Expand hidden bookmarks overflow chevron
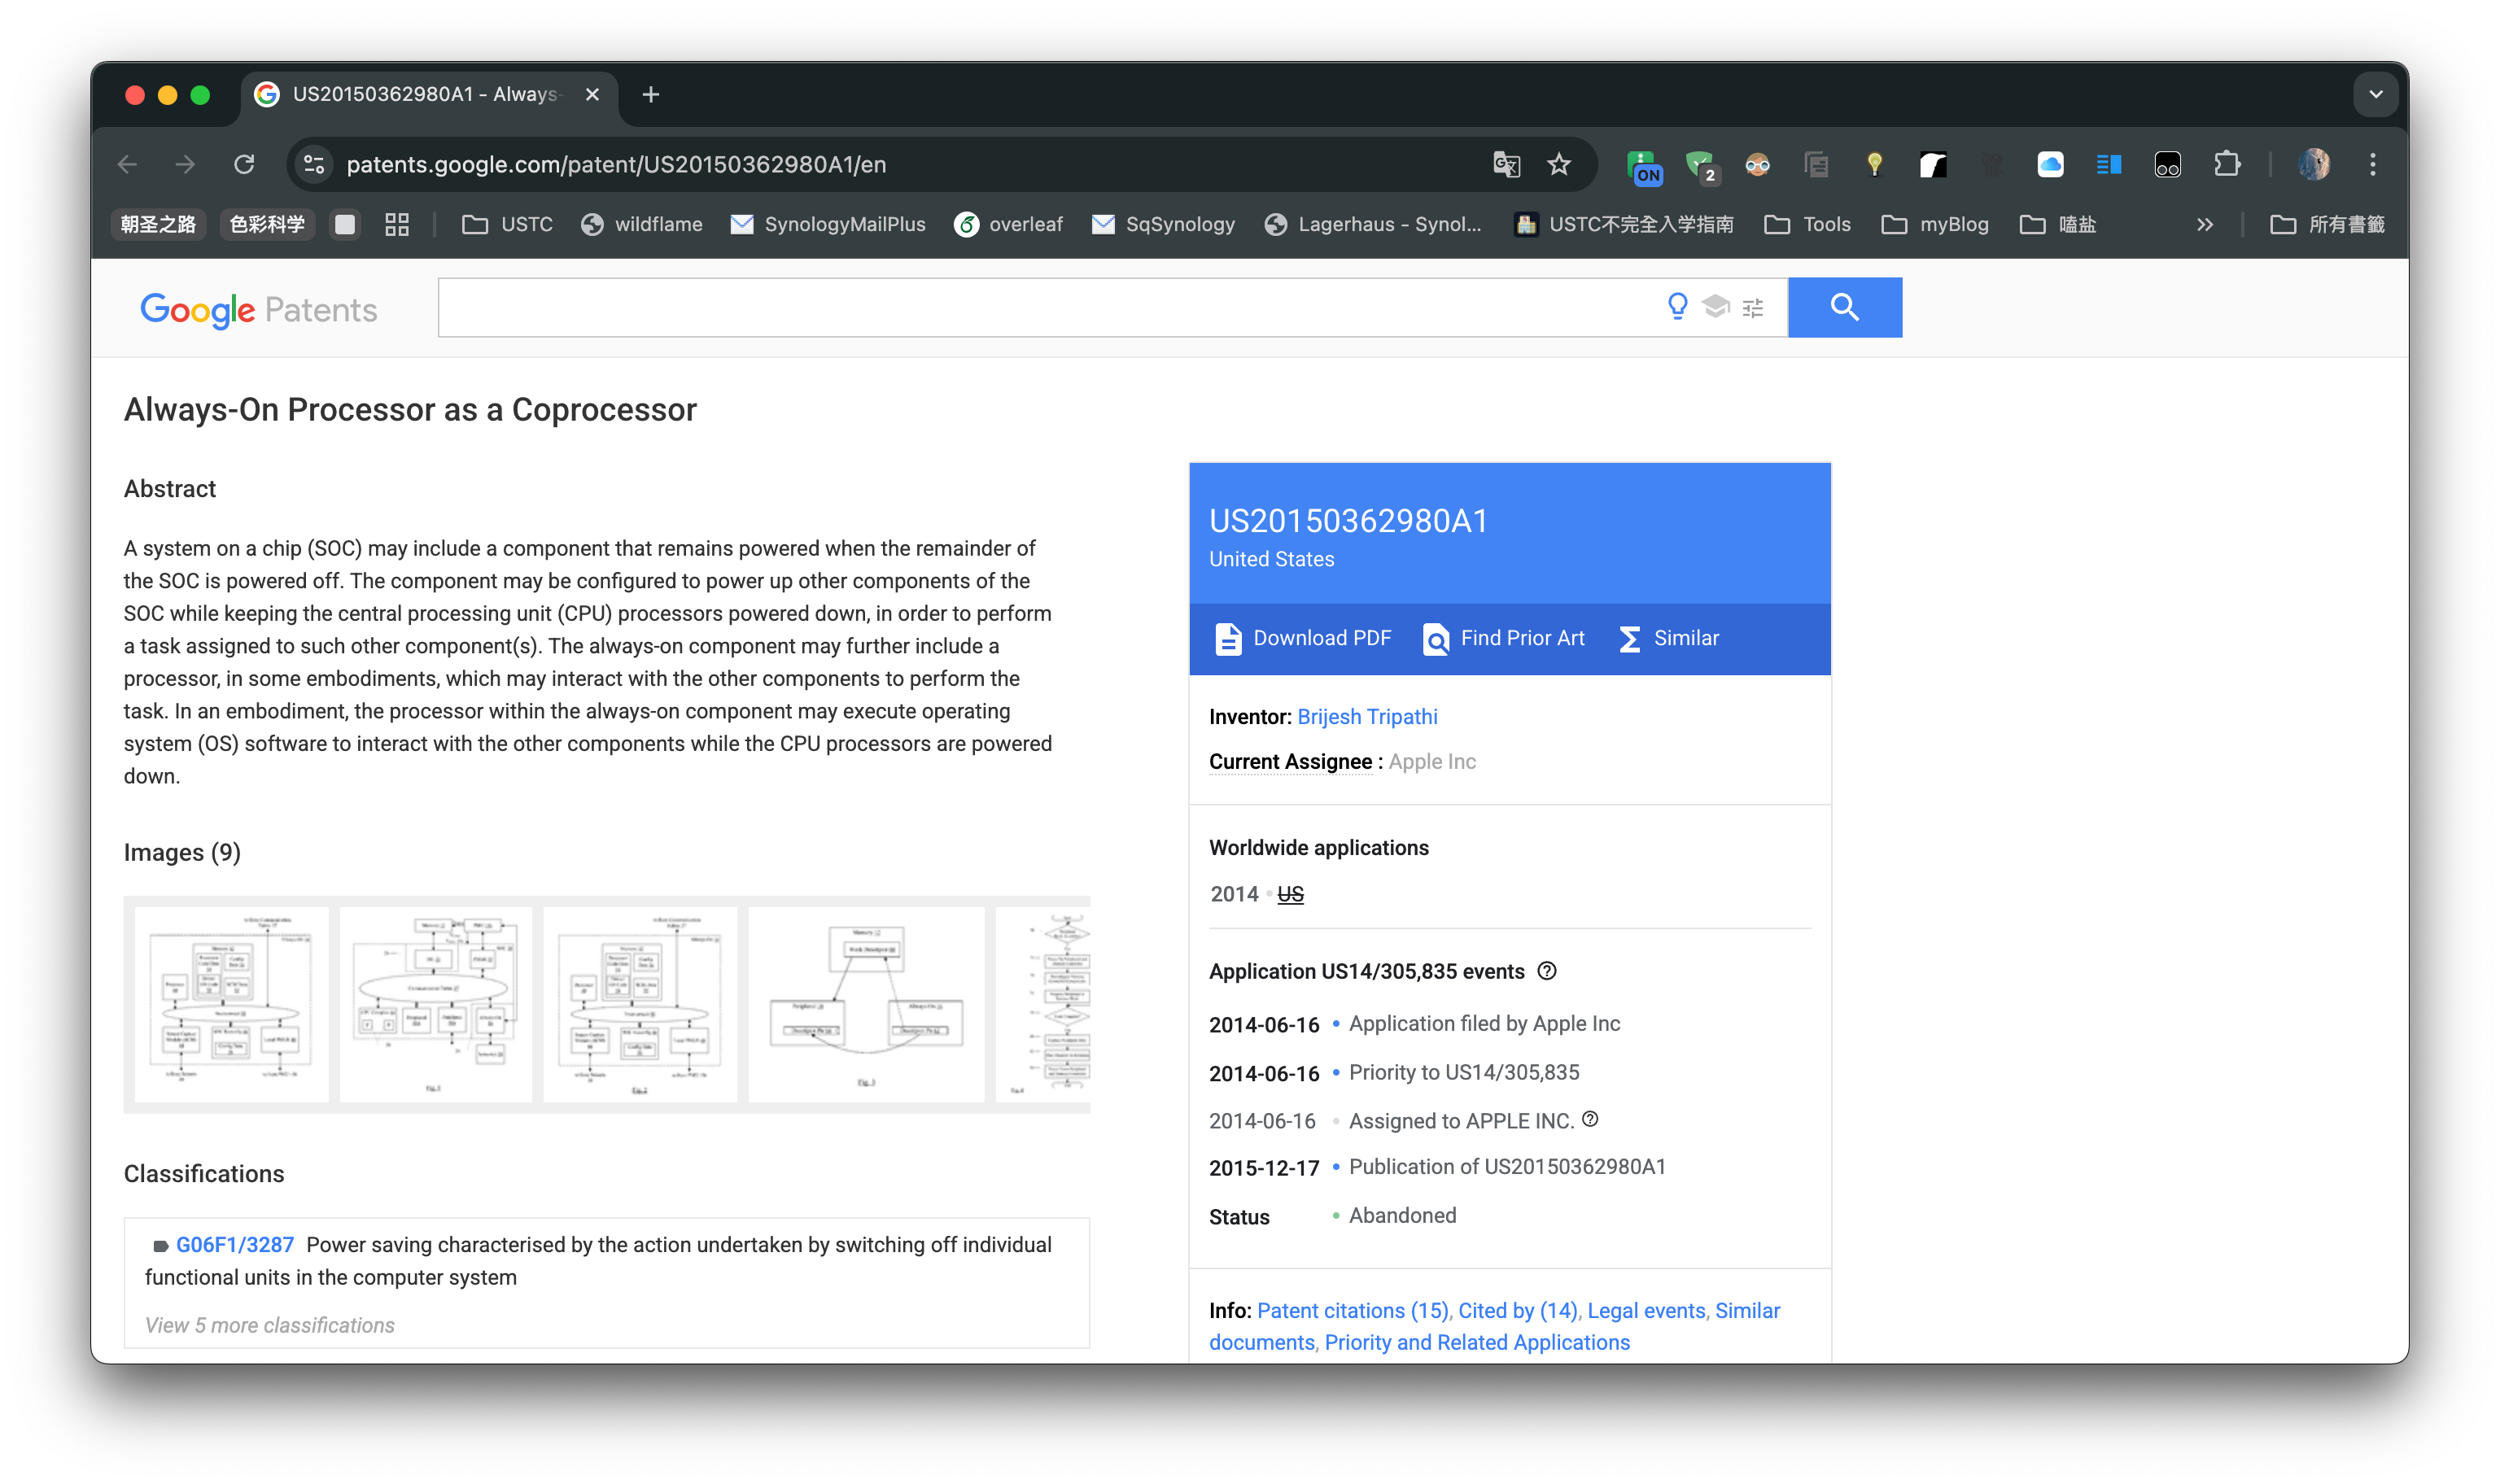 click(x=2204, y=224)
